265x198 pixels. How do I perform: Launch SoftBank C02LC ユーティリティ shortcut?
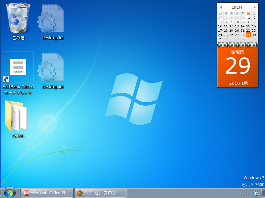18,73
